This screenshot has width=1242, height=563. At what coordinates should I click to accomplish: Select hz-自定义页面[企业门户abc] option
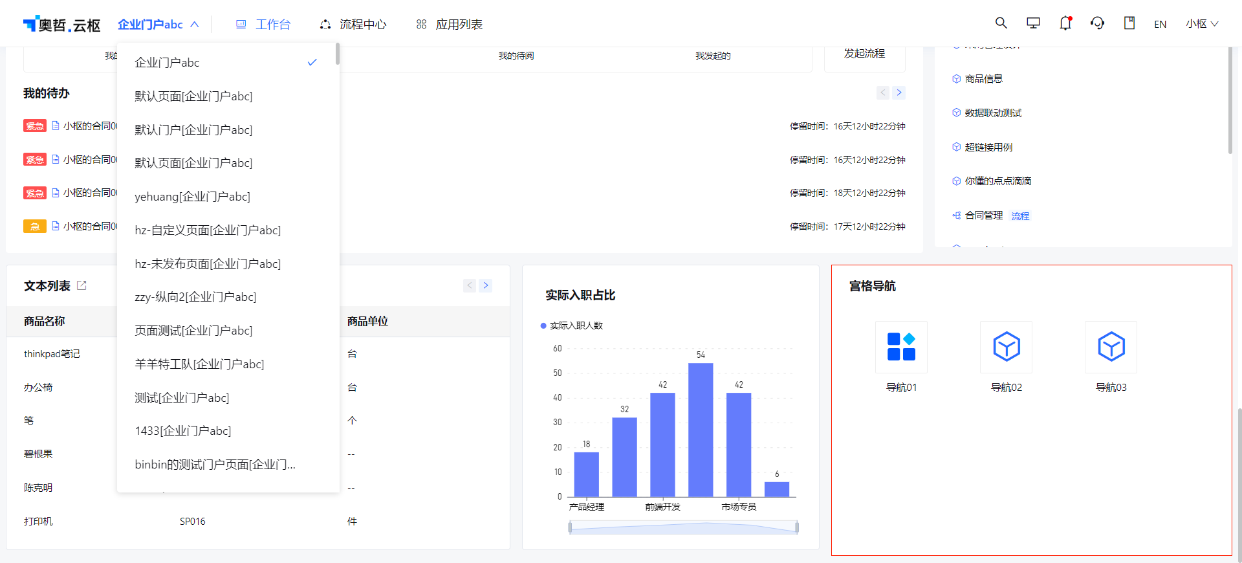click(x=228, y=230)
